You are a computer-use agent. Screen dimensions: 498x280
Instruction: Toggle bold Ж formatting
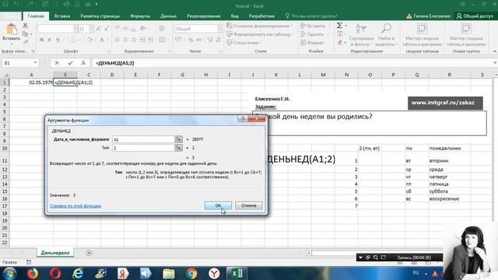pos(41,40)
